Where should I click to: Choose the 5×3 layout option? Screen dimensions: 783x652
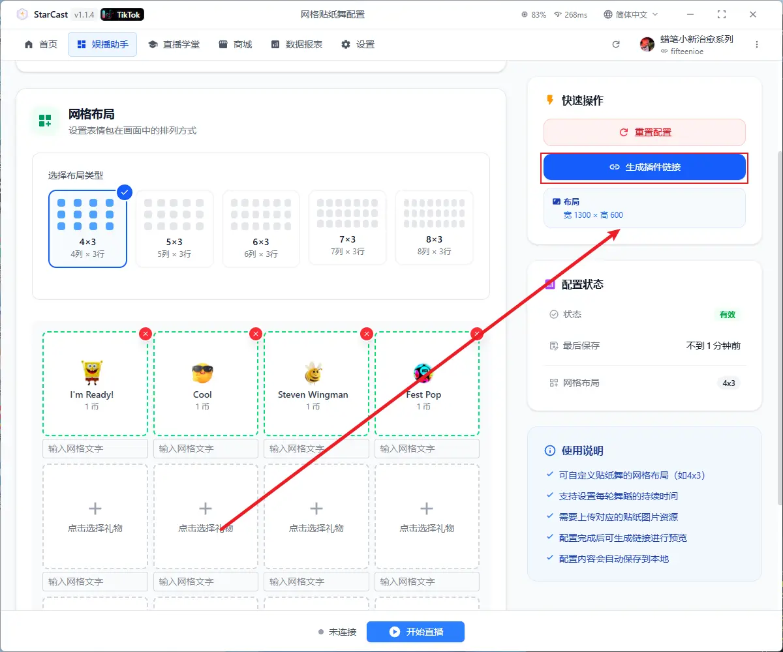[174, 228]
